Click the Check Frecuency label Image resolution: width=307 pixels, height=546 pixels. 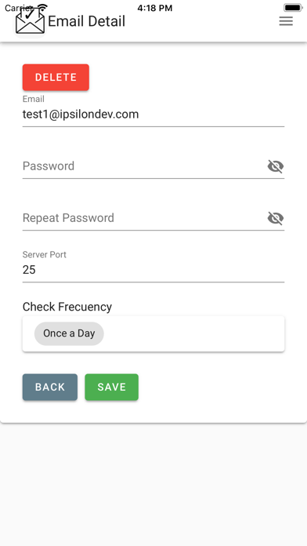click(x=67, y=307)
